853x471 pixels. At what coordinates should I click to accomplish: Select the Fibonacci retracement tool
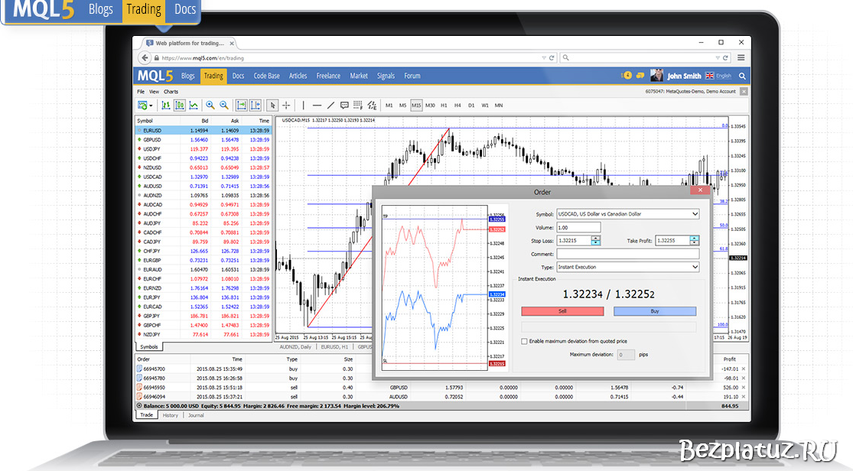[358, 106]
